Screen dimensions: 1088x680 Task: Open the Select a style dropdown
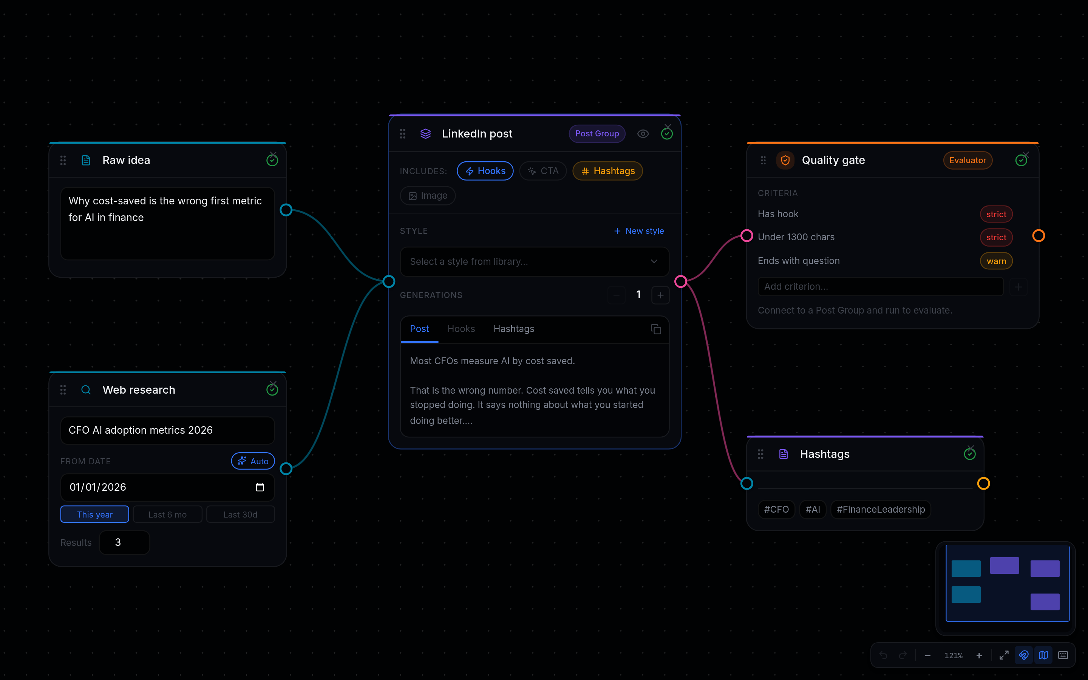(x=534, y=261)
